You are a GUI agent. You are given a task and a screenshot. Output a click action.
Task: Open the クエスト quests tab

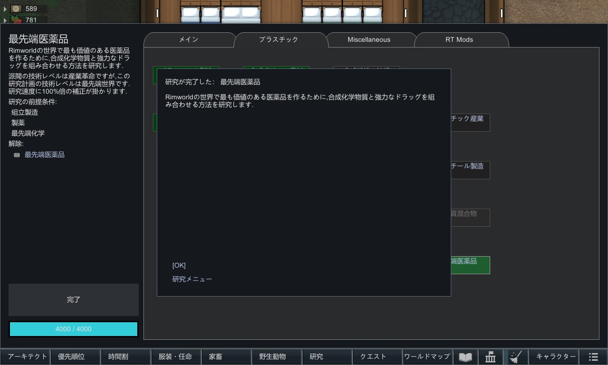pos(378,357)
